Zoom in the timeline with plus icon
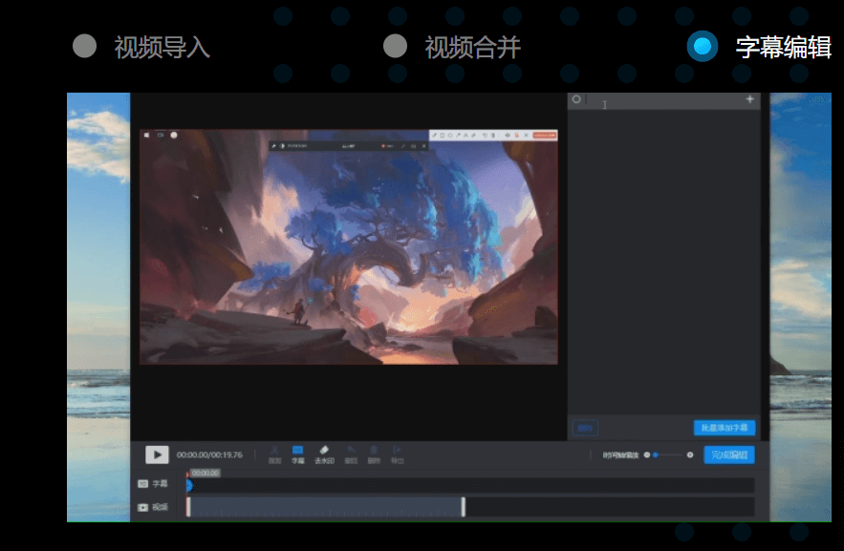The width and height of the screenshot is (844, 551). pos(690,455)
